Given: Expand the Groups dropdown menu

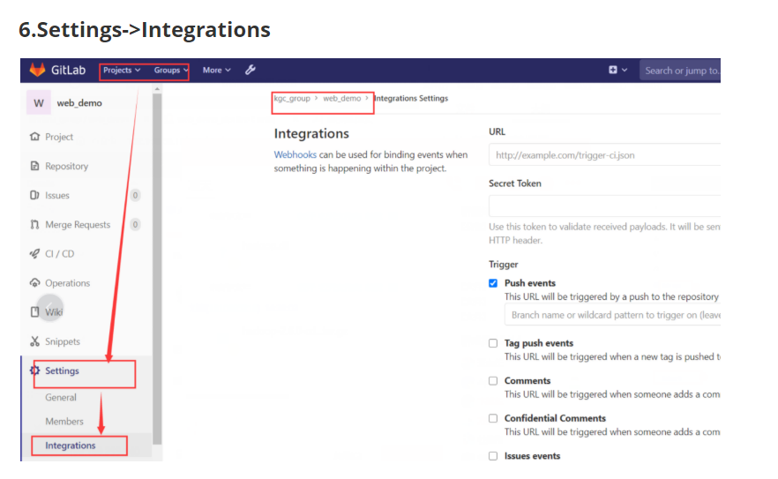Looking at the screenshot, I should coord(170,70).
